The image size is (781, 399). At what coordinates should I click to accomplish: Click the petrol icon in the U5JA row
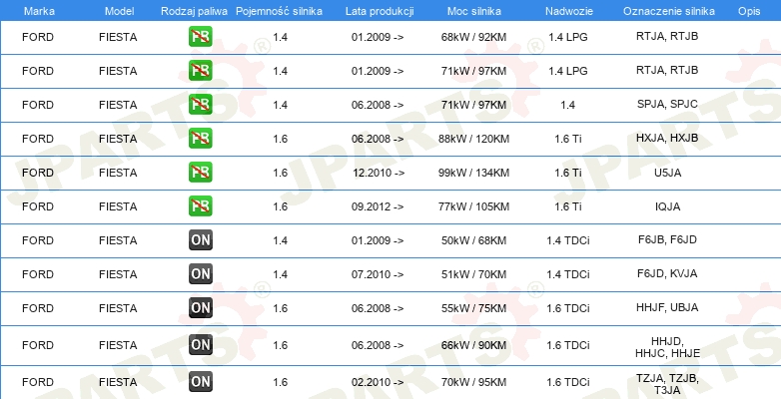[200, 173]
